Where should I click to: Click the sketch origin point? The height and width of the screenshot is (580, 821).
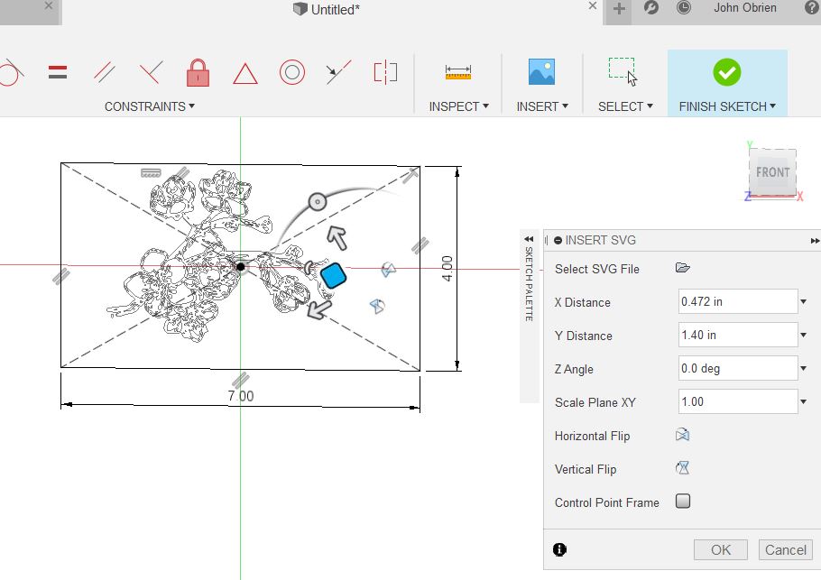click(x=240, y=266)
